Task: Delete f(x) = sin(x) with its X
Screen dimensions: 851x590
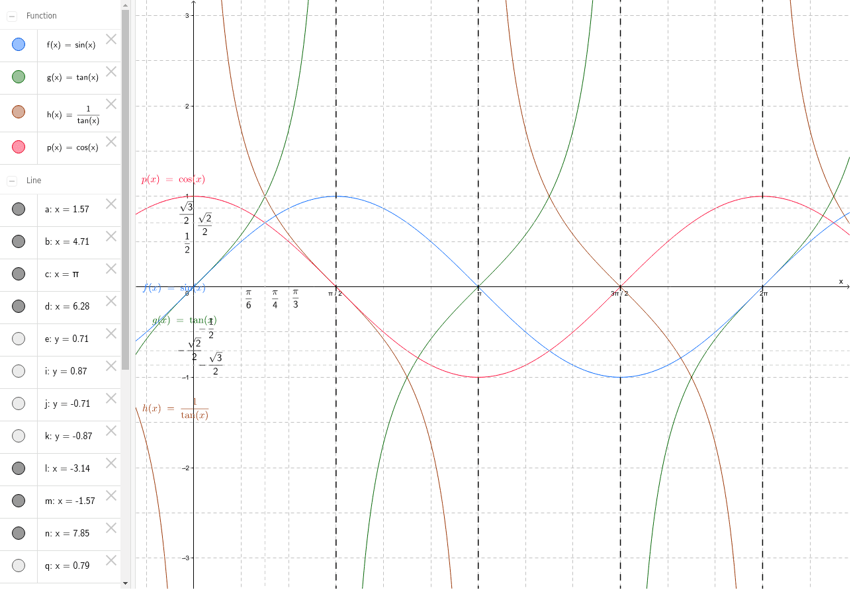Action: coord(111,39)
